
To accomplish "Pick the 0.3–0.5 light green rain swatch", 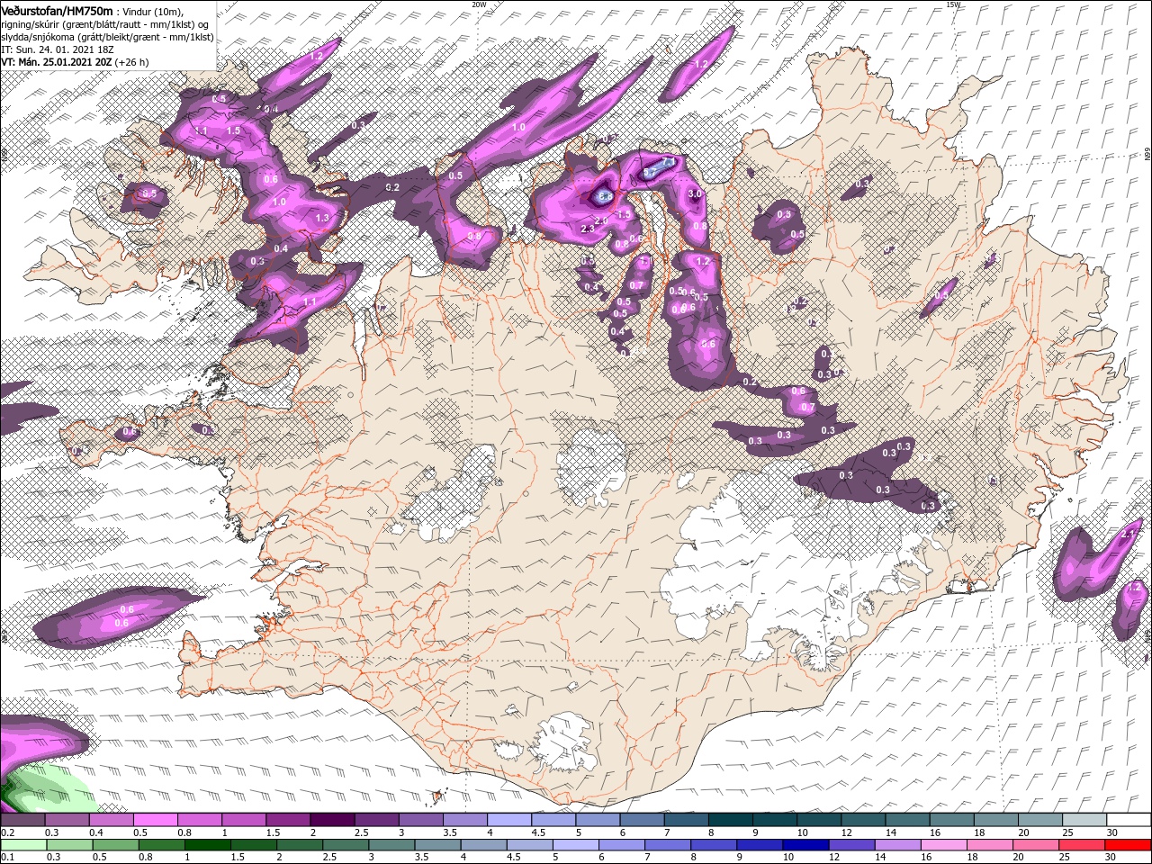I will point(69,844).
